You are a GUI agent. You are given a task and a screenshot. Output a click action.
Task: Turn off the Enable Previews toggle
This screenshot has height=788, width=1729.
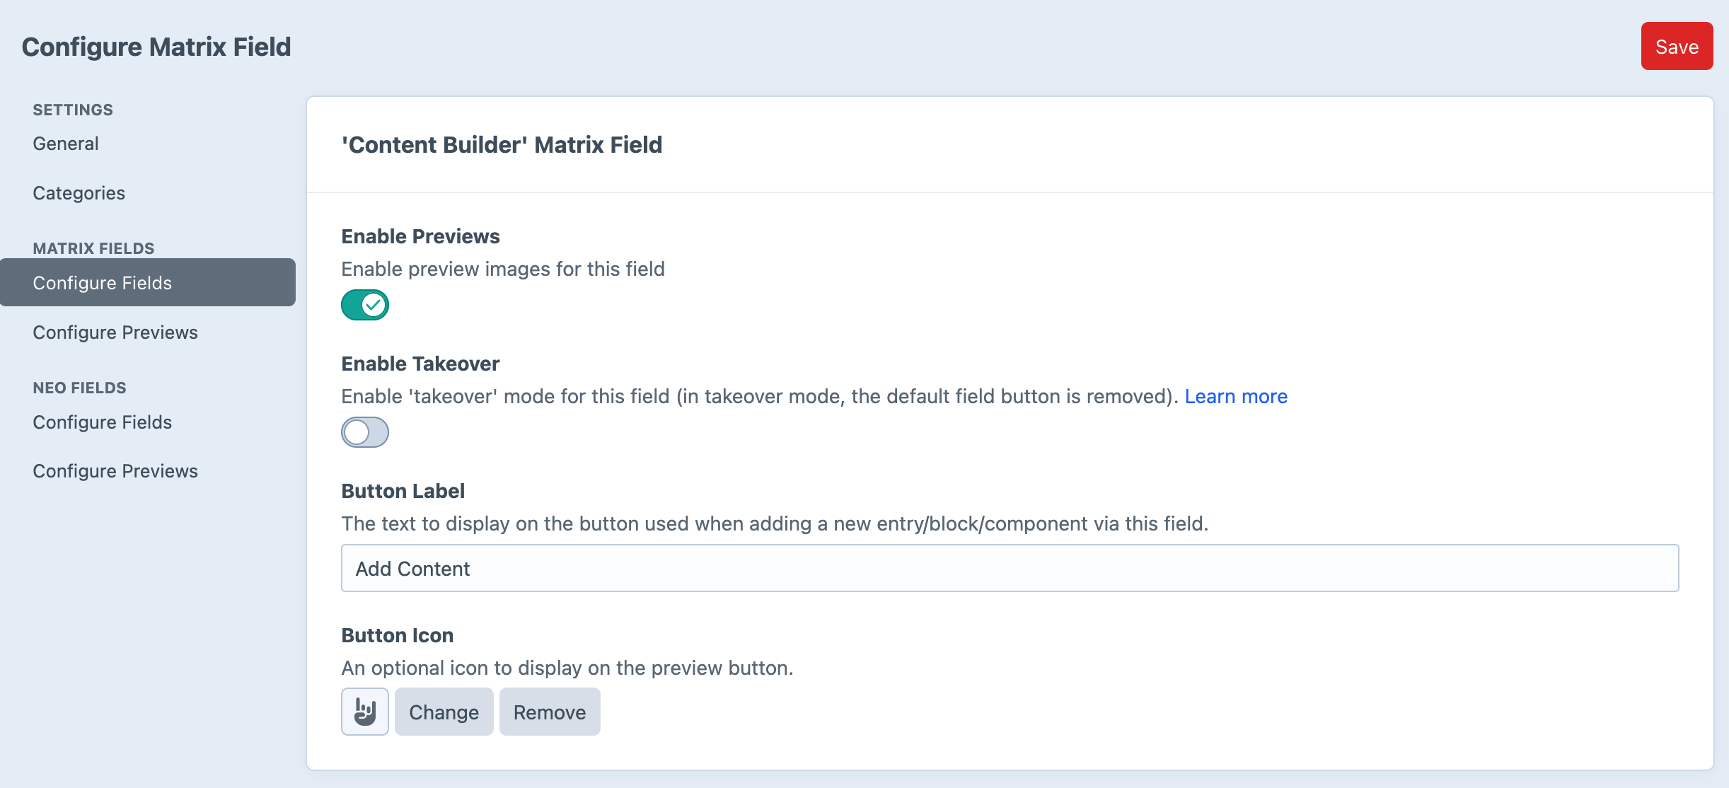(364, 305)
